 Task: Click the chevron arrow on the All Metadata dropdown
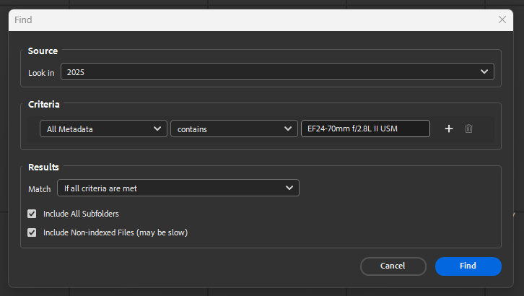(158, 129)
